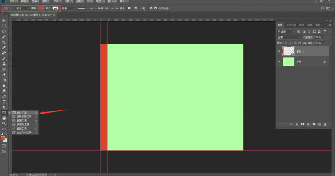The image size is (335, 176).
Task: Open path arrangement options
Action: pos(143,9)
